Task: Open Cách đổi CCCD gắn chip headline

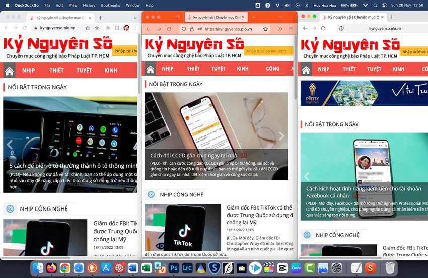Action: (193, 156)
